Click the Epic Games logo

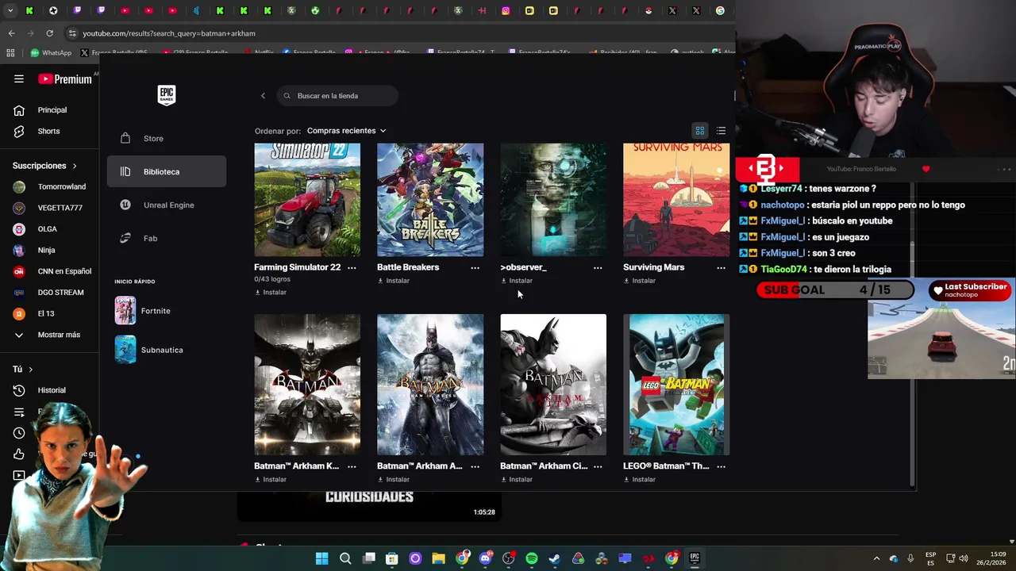pos(166,95)
